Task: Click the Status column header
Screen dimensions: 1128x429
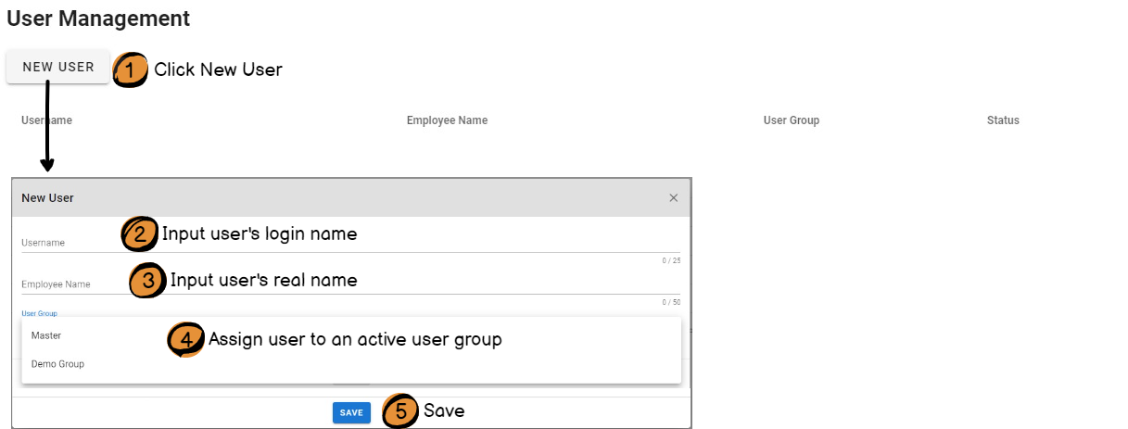Action: 1003,120
